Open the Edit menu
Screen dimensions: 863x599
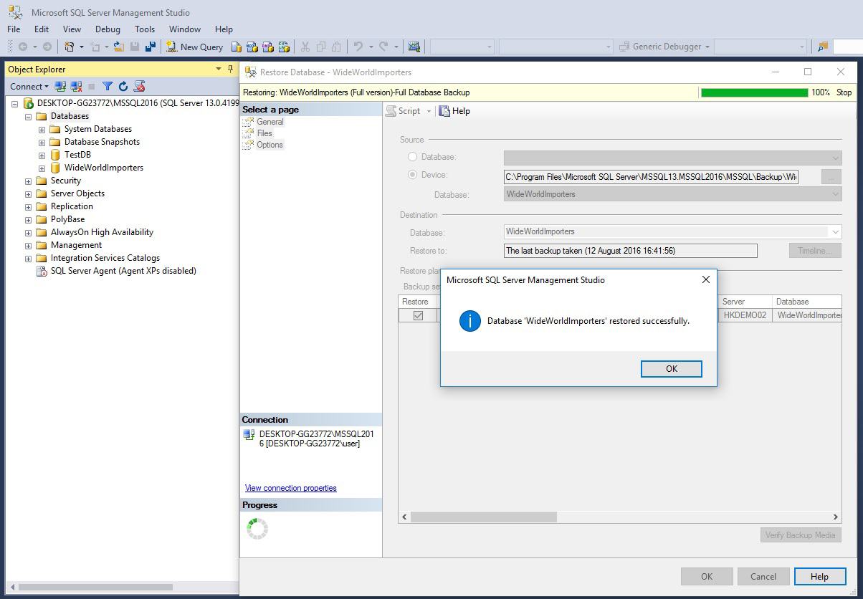tap(42, 29)
